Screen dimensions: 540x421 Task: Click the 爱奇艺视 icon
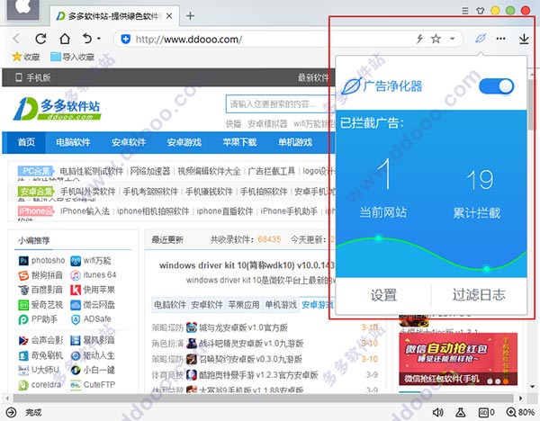[23, 305]
